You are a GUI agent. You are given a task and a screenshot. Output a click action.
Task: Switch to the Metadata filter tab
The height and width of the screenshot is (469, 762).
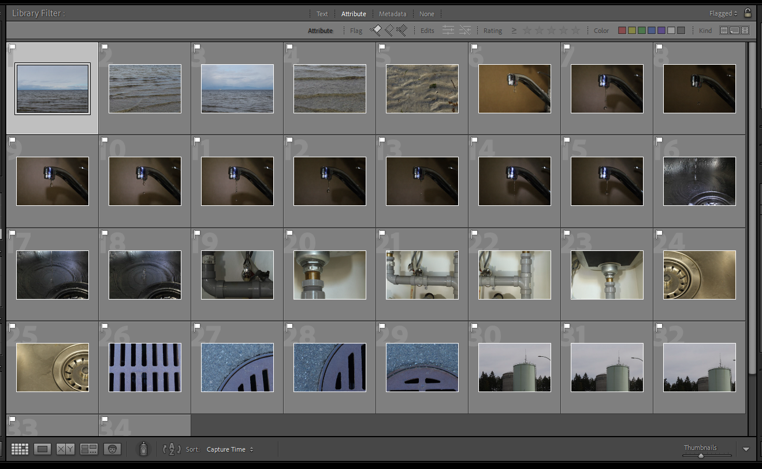pyautogui.click(x=392, y=14)
